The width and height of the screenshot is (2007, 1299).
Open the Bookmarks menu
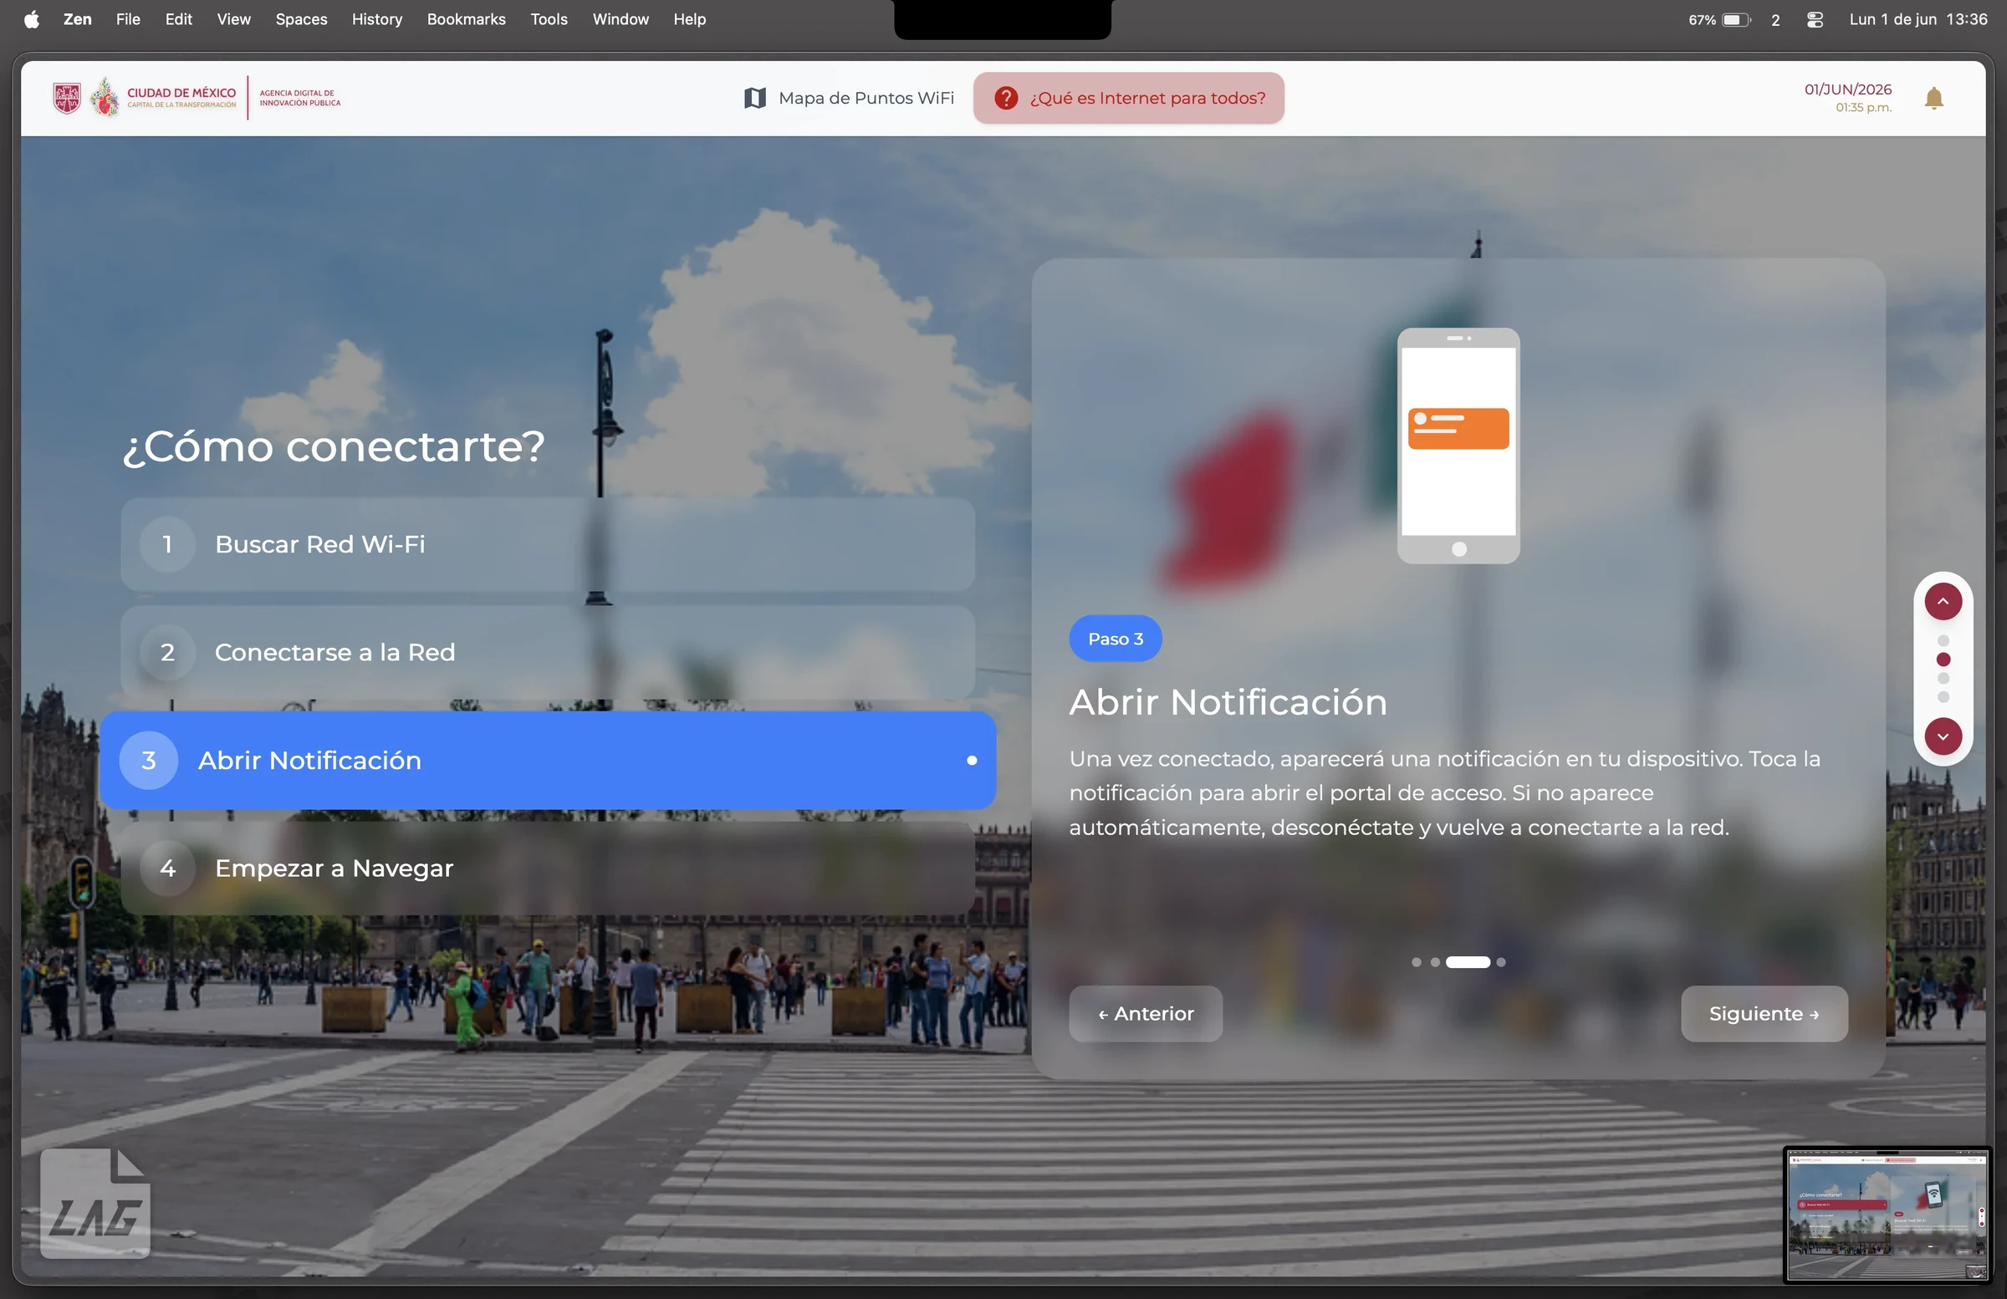[467, 19]
